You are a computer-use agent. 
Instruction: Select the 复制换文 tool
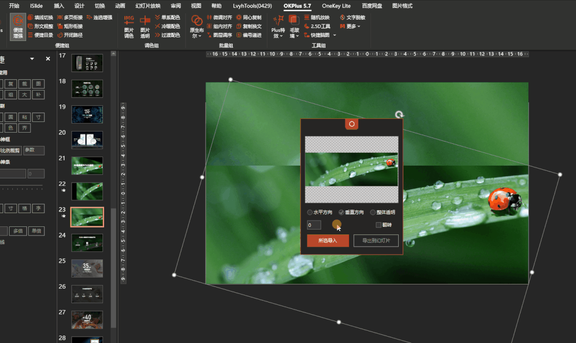[x=249, y=26]
